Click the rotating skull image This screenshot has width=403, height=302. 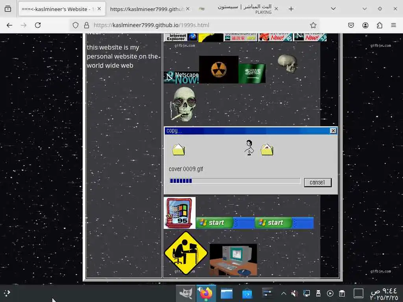click(x=288, y=63)
